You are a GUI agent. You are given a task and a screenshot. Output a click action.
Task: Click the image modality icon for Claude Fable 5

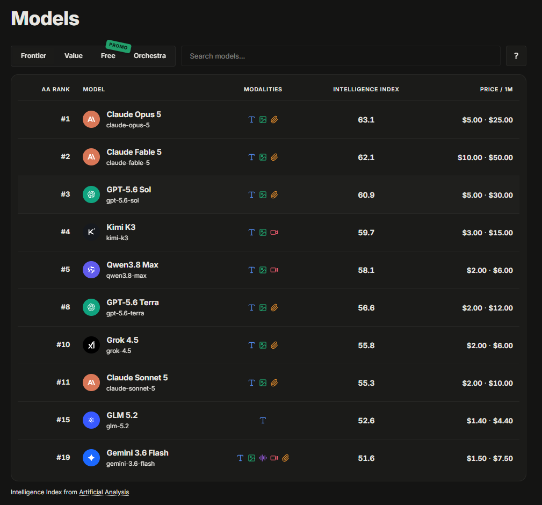click(263, 157)
